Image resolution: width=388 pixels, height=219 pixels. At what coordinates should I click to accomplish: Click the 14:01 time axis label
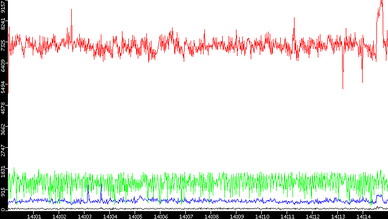pyautogui.click(x=34, y=217)
